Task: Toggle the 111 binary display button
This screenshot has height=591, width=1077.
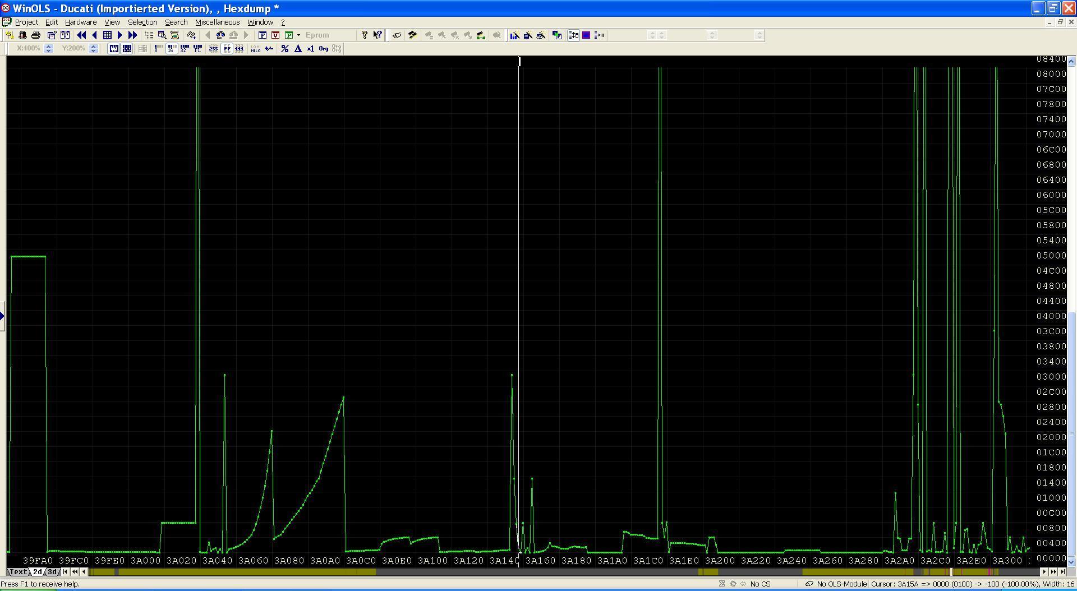Action: [x=240, y=49]
